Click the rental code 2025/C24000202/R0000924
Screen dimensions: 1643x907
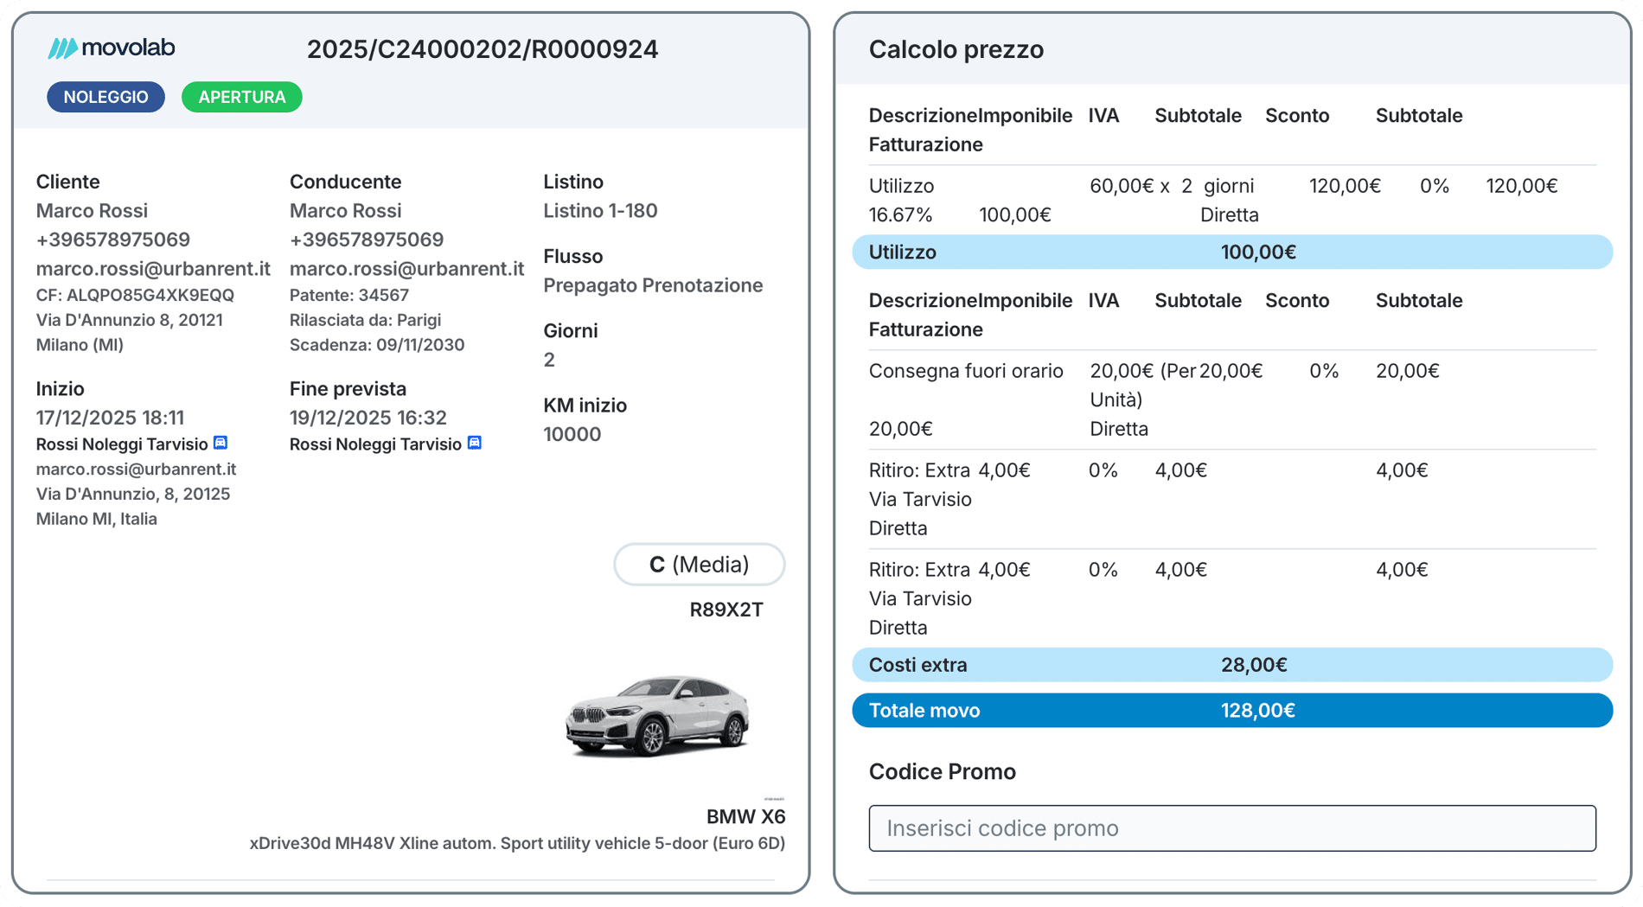483,49
